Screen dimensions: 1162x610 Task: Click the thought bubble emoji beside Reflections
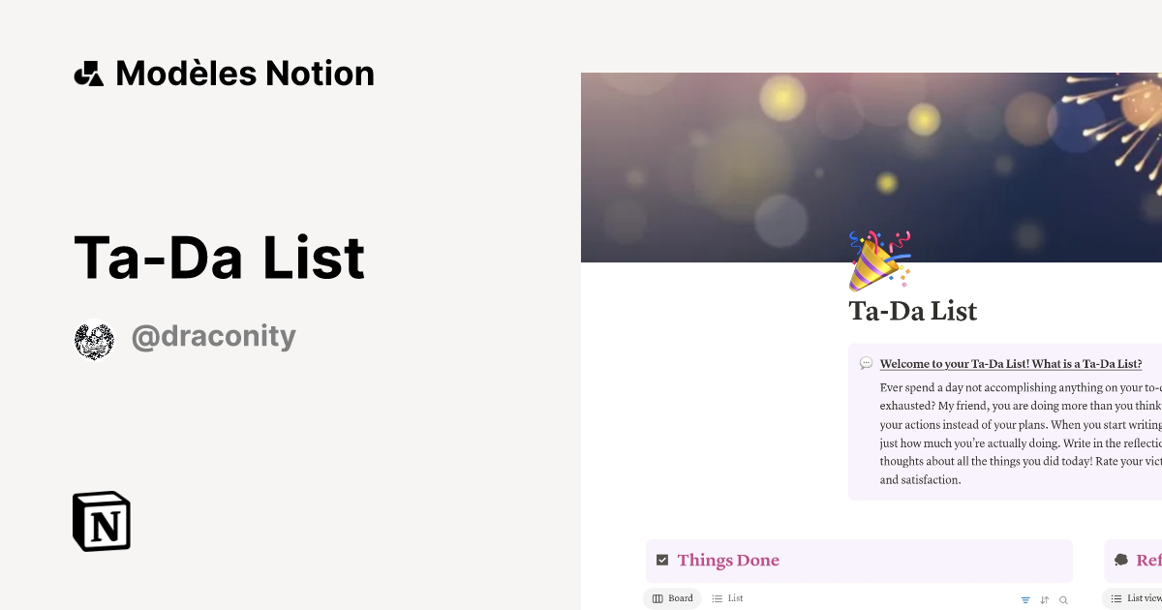point(1123,560)
